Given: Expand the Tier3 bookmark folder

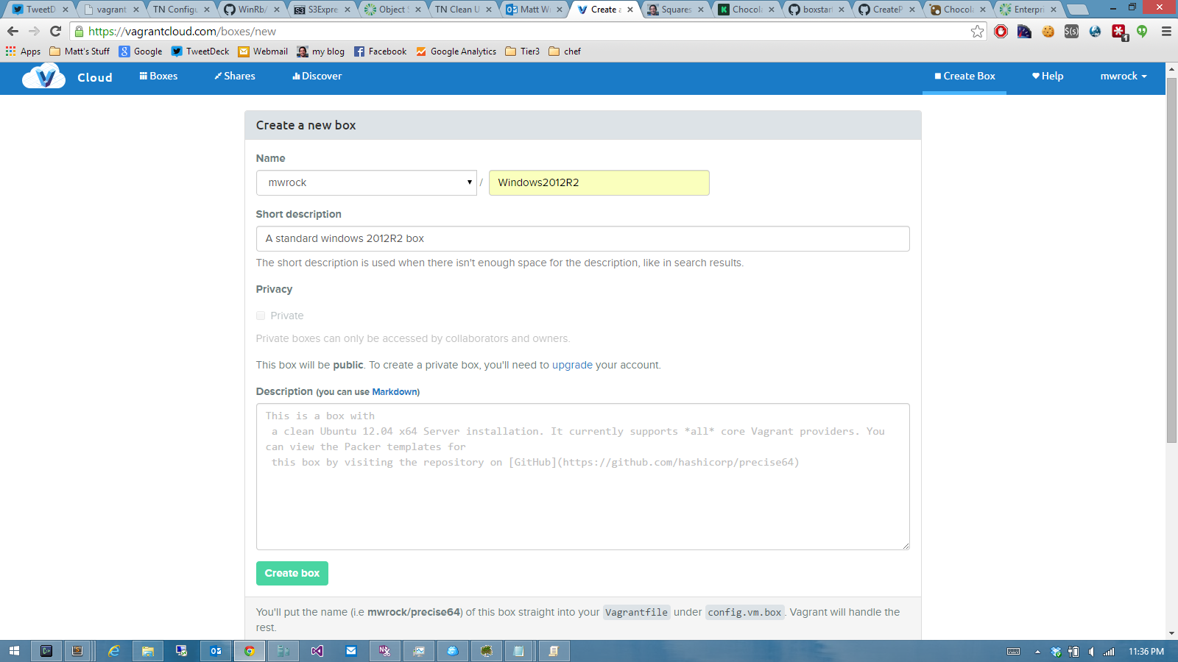Looking at the screenshot, I should click(x=522, y=51).
